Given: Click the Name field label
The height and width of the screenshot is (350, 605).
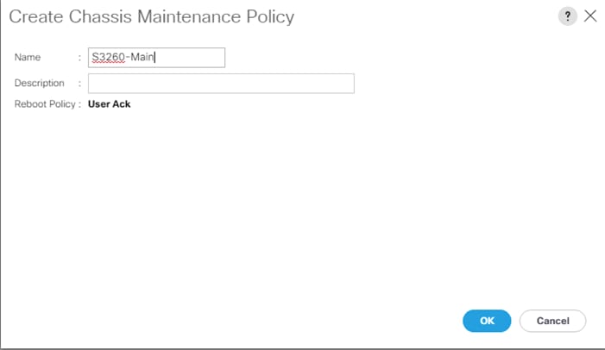Looking at the screenshot, I should point(28,57).
